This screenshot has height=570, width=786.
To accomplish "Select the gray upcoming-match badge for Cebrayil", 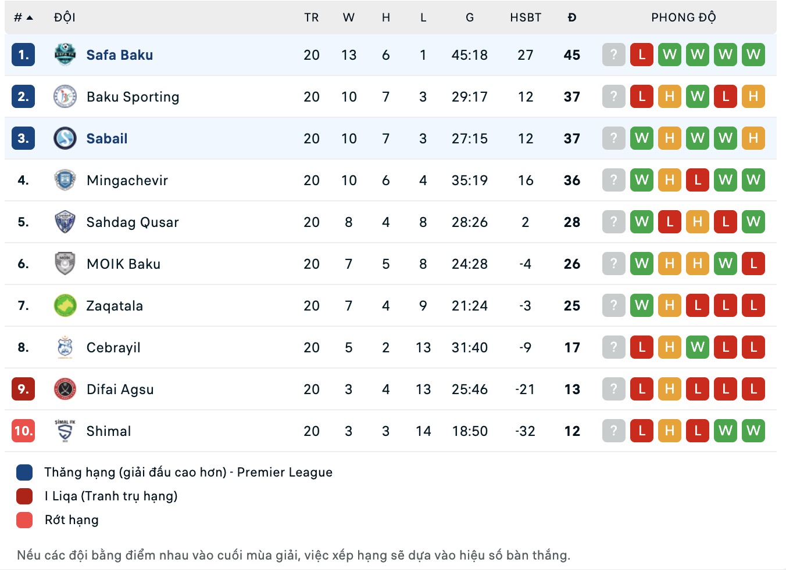I will coord(613,347).
